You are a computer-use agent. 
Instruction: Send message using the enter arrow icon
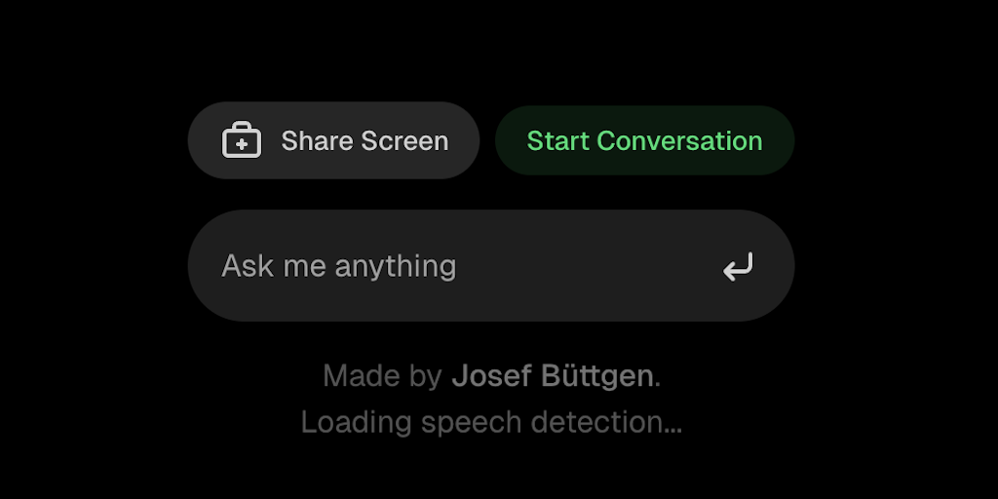(738, 266)
